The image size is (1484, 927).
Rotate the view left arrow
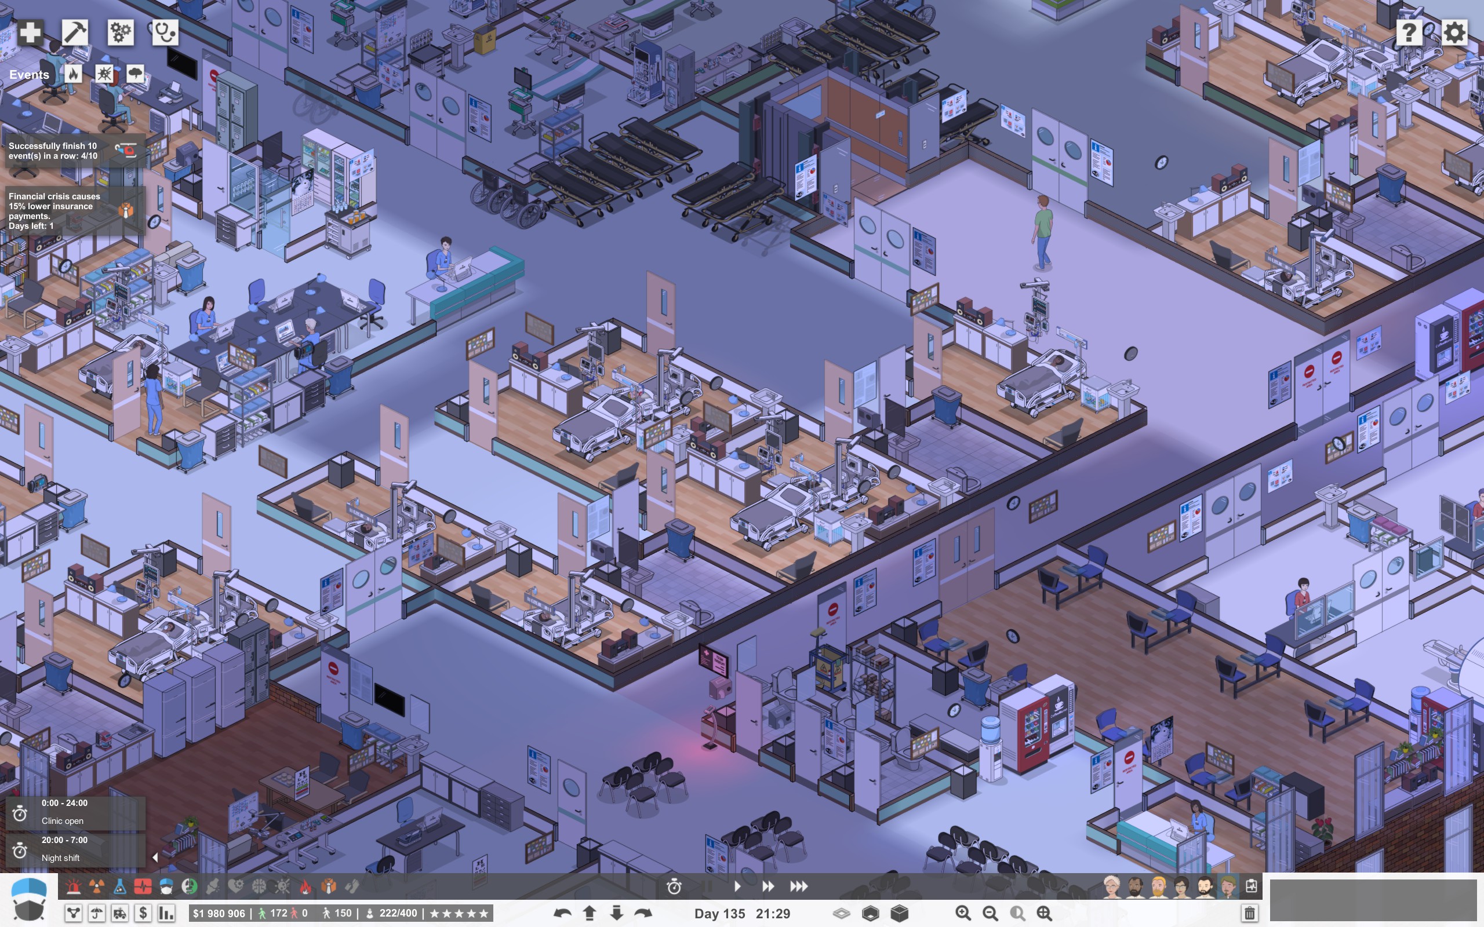click(x=562, y=914)
